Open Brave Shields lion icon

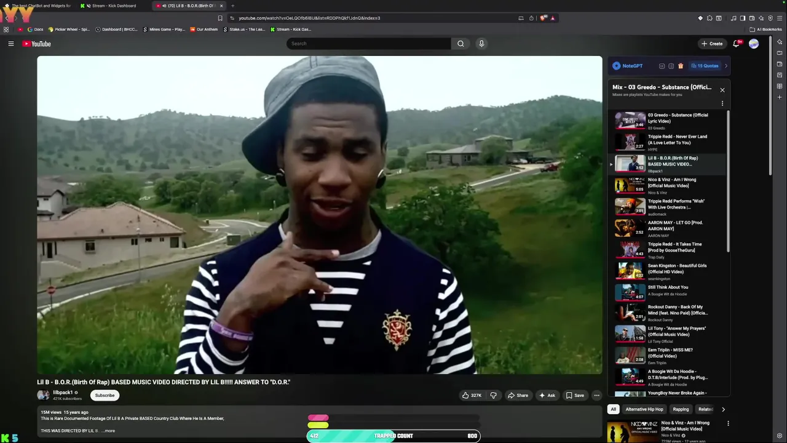coord(543,18)
